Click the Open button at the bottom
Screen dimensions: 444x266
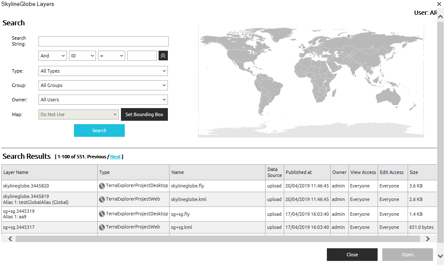pos(407,255)
